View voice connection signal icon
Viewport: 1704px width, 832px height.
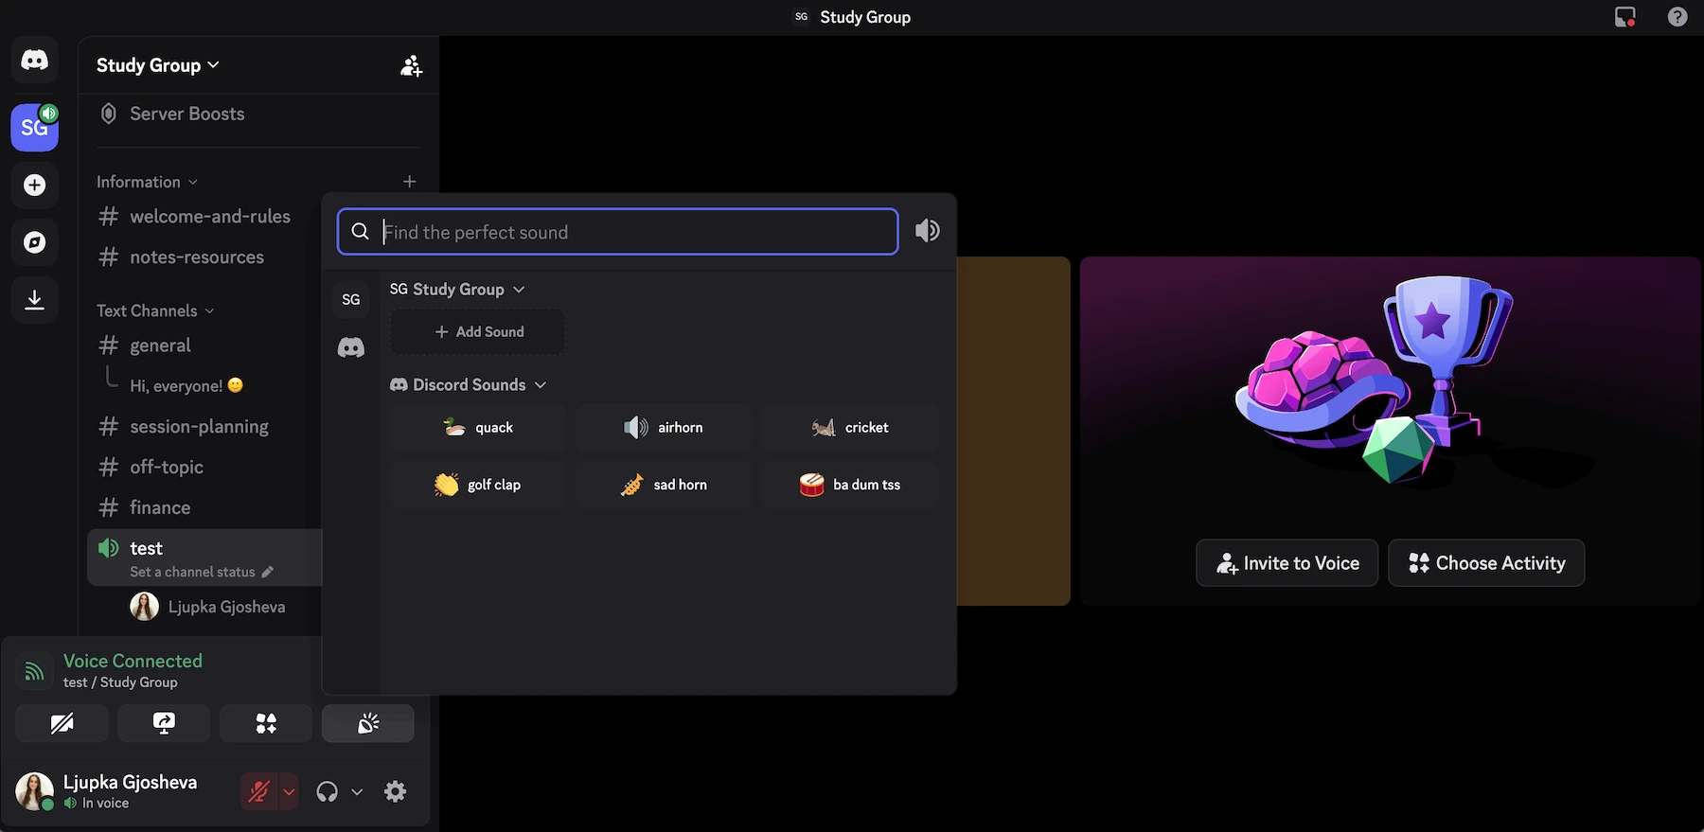click(34, 671)
